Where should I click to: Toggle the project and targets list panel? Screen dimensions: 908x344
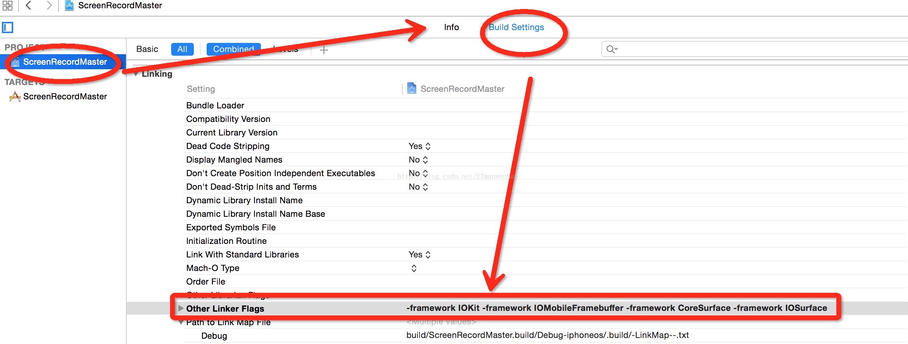(x=8, y=27)
